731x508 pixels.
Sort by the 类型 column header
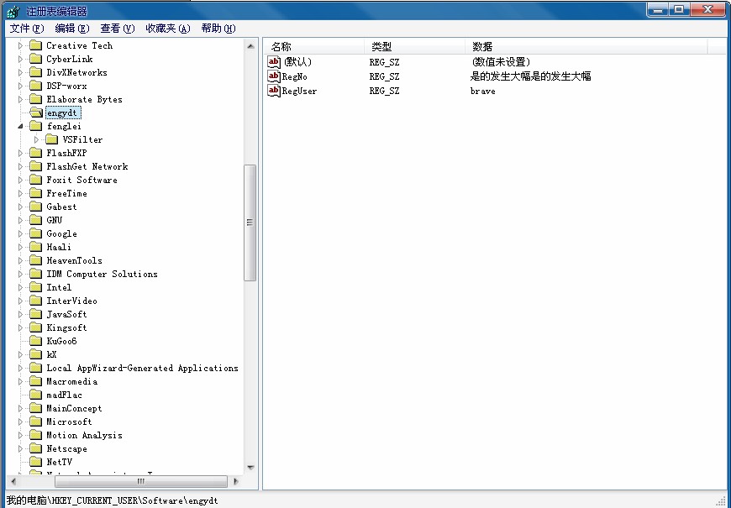pyautogui.click(x=414, y=46)
